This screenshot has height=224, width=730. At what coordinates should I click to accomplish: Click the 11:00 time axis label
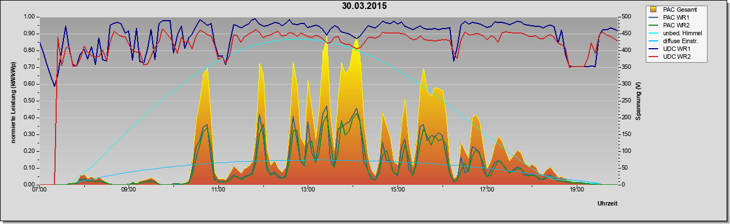click(x=218, y=190)
